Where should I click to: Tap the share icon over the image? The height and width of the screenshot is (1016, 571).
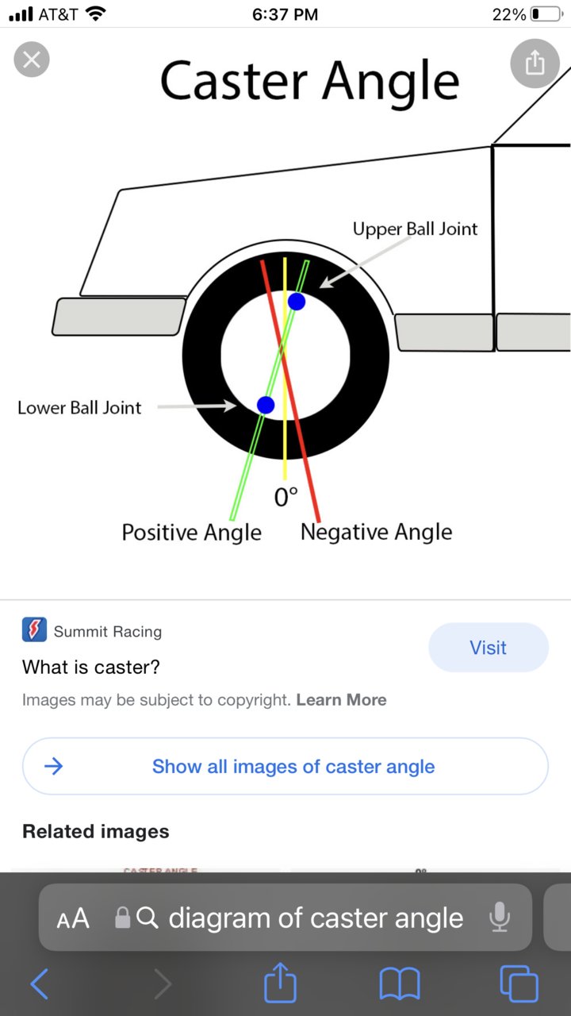pyautogui.click(x=535, y=62)
